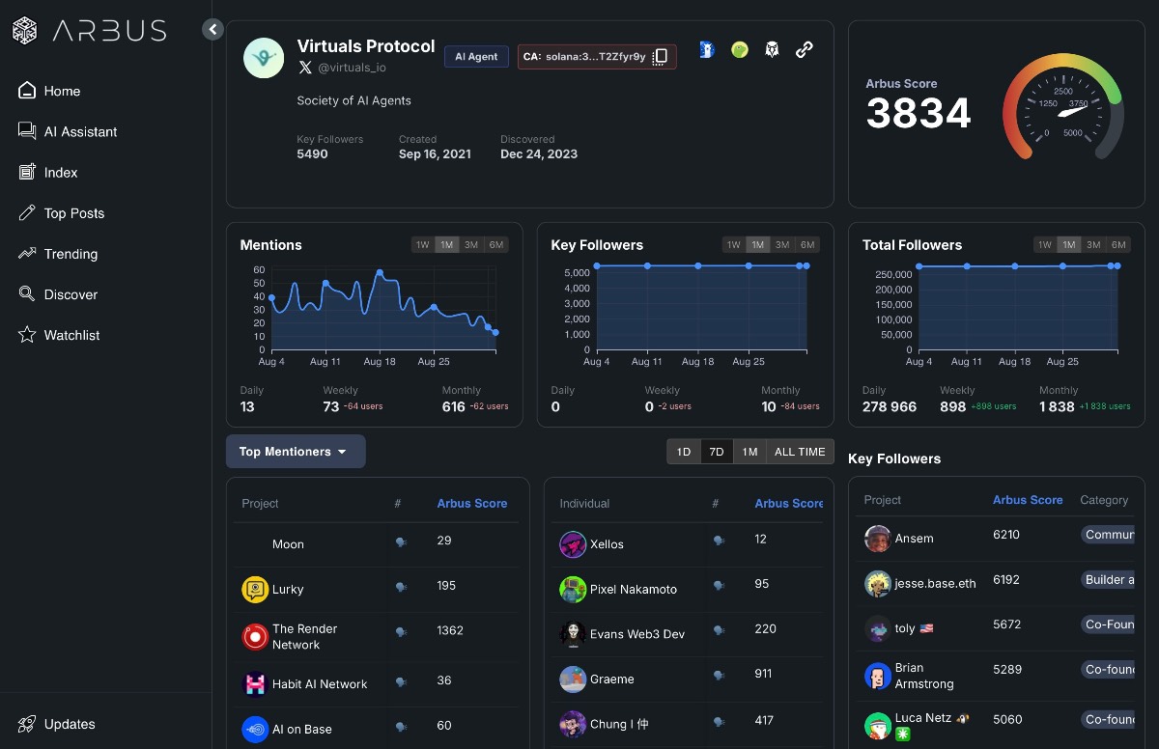Set Mentions chart to 1W

(x=422, y=245)
